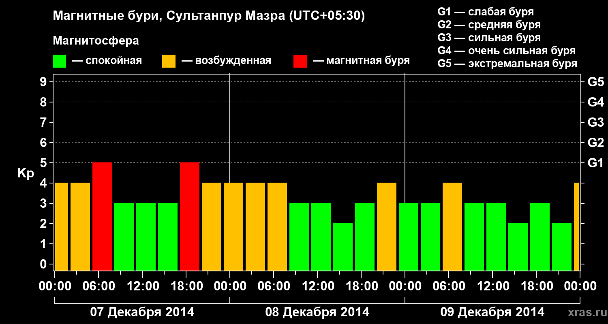Screen dimensions: 608x324
Task: Click the 'G1' tick label on the right axis
Action: 595,163
